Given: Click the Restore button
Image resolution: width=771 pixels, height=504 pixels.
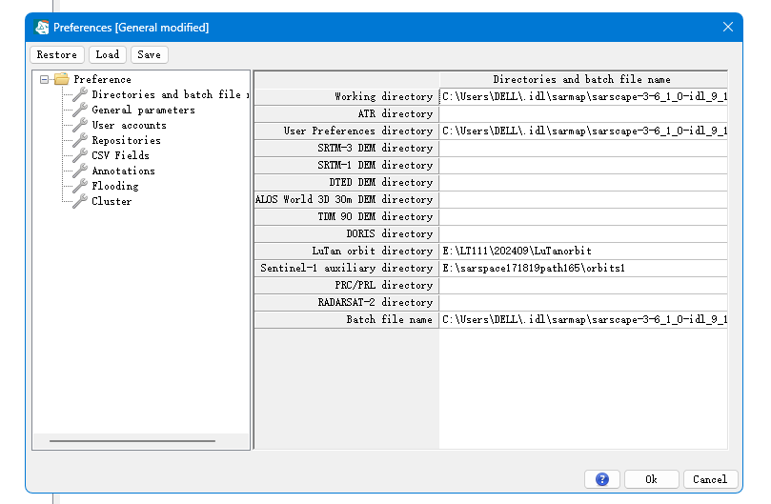Looking at the screenshot, I should (x=57, y=54).
